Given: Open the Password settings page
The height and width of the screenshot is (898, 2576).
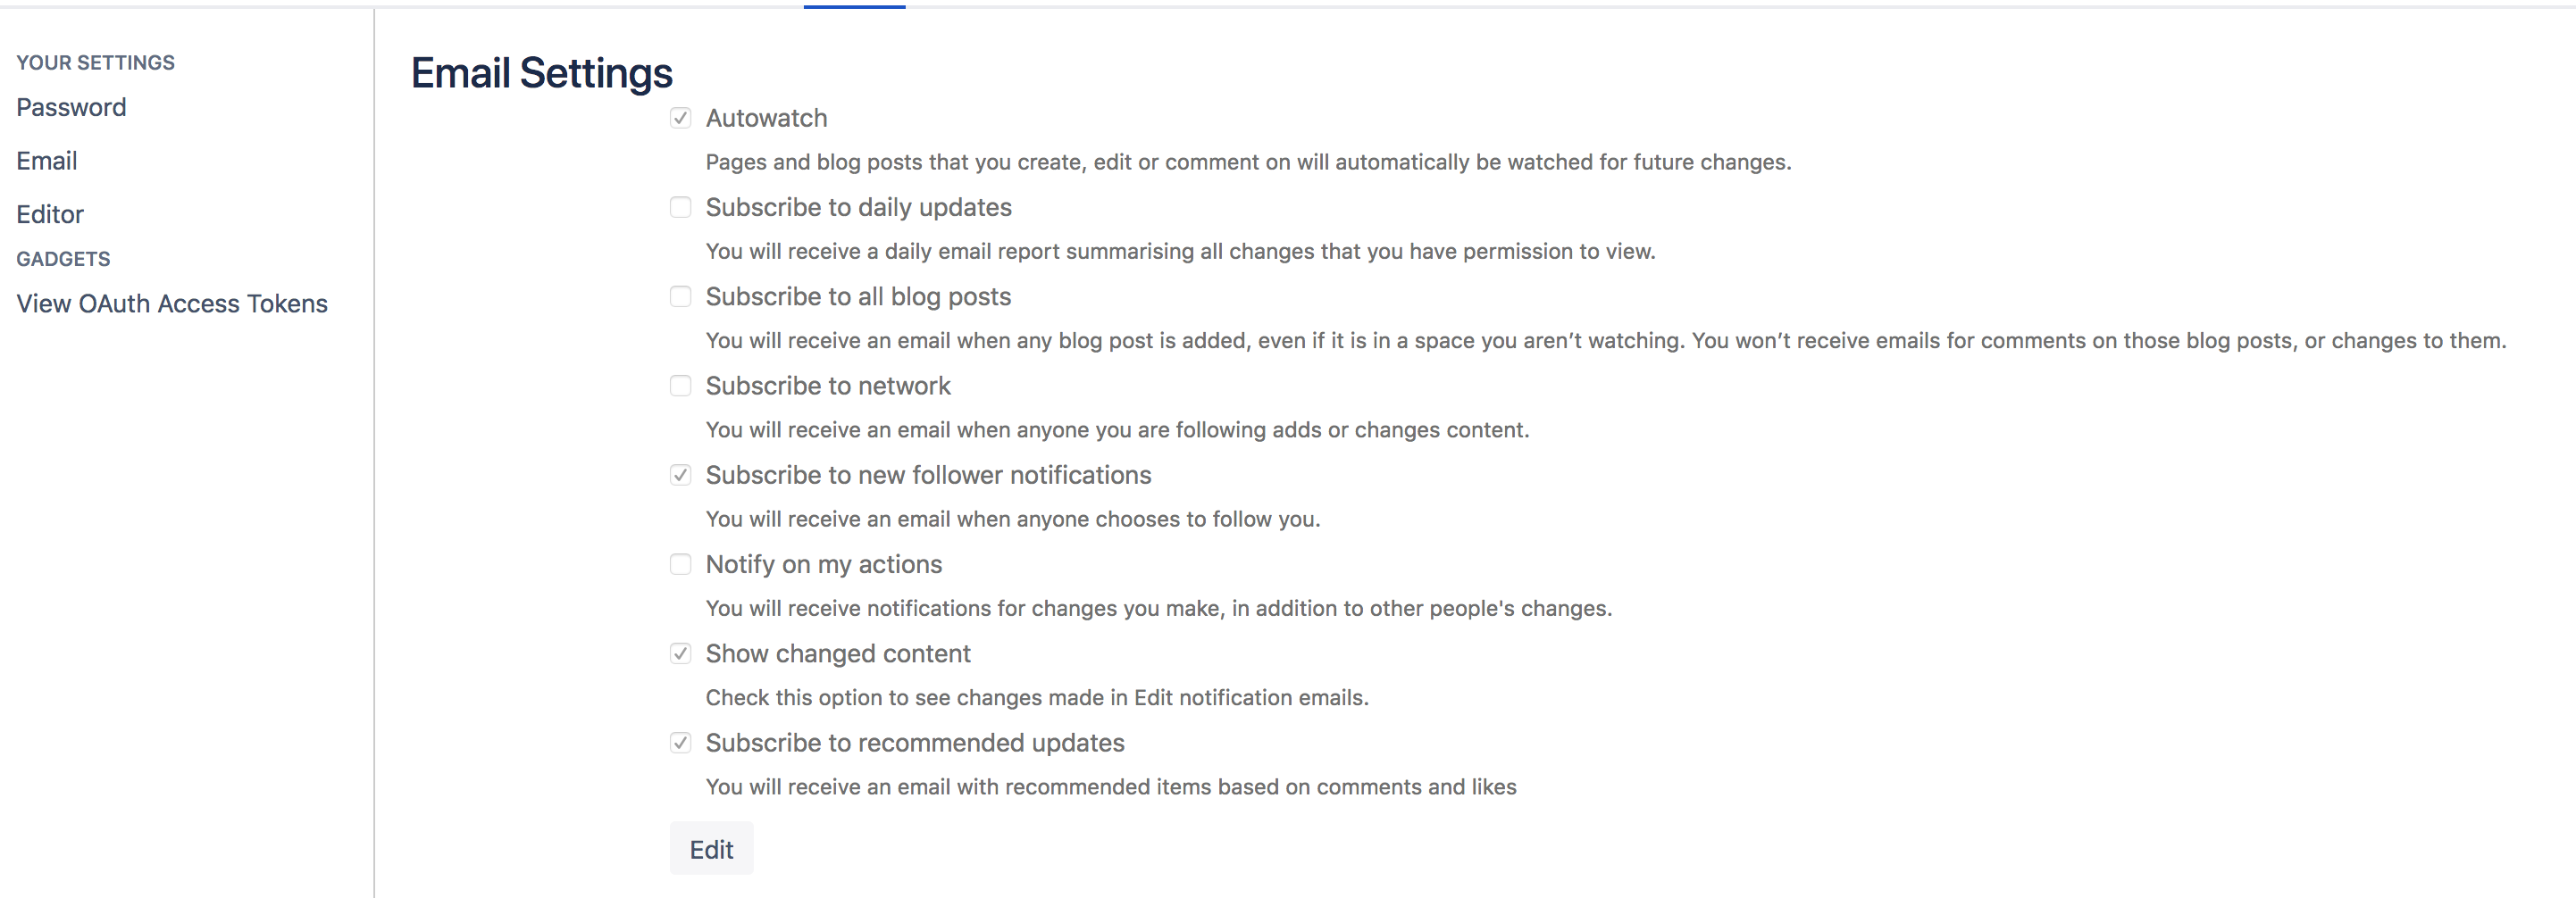Looking at the screenshot, I should [x=71, y=107].
